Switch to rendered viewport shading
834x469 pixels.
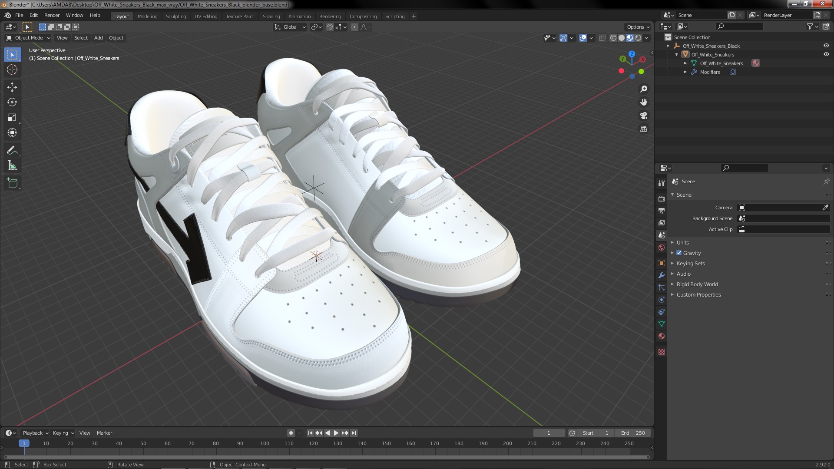(638, 38)
